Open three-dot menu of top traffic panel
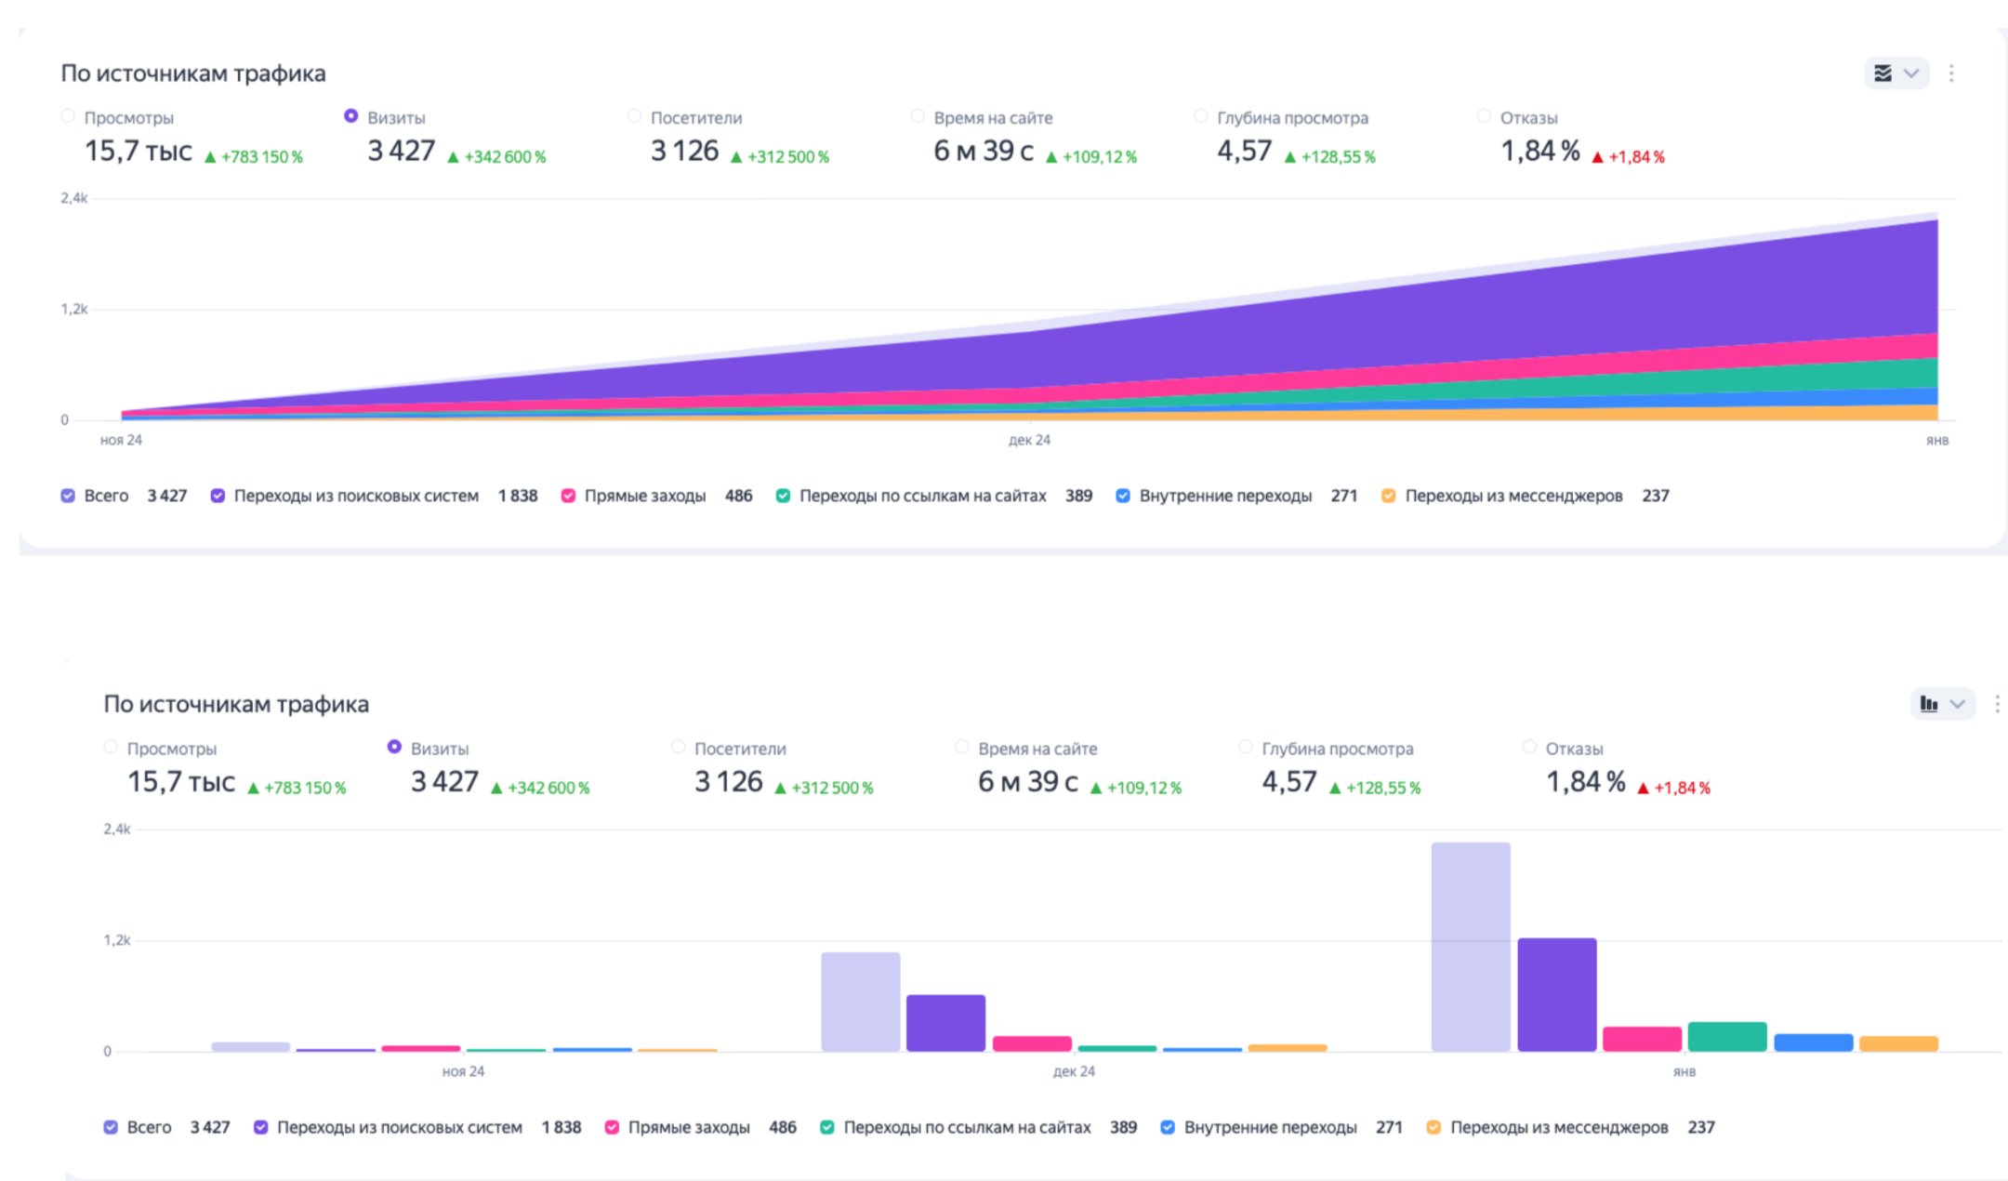 tap(1951, 73)
